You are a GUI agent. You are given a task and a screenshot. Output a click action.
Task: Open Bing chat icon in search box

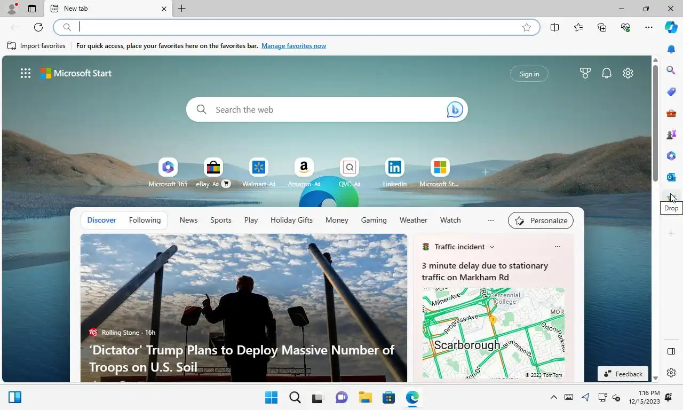click(x=455, y=109)
